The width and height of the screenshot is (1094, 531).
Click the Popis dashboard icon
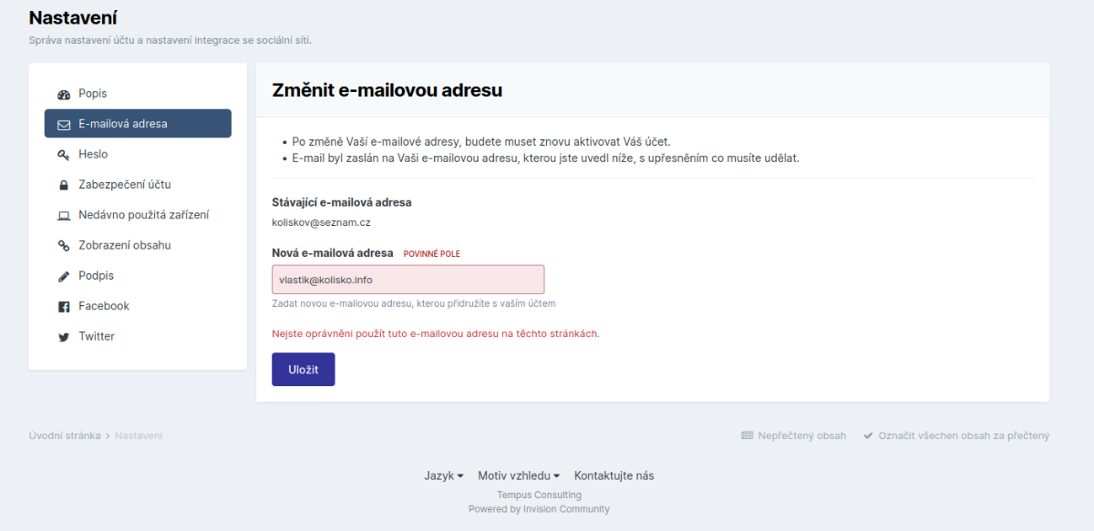64,95
